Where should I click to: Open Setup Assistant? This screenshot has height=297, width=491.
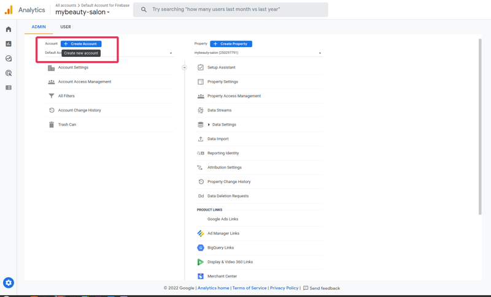tap(222, 67)
